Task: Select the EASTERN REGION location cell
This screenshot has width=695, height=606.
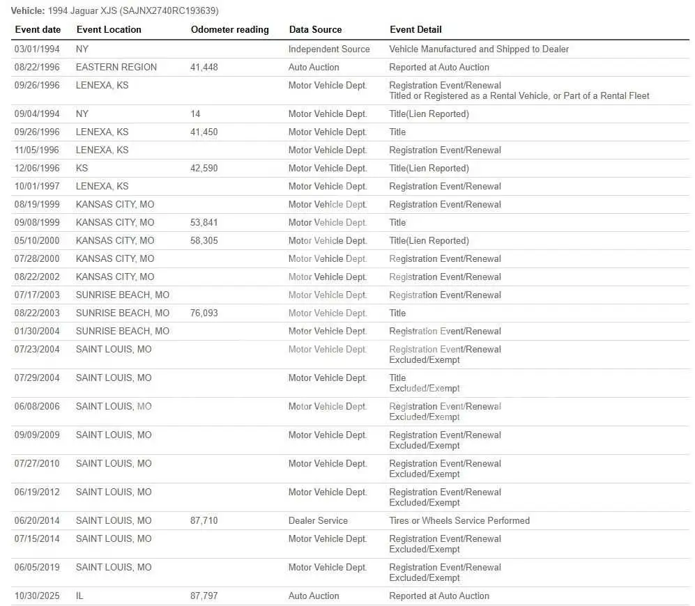Action: pos(116,68)
